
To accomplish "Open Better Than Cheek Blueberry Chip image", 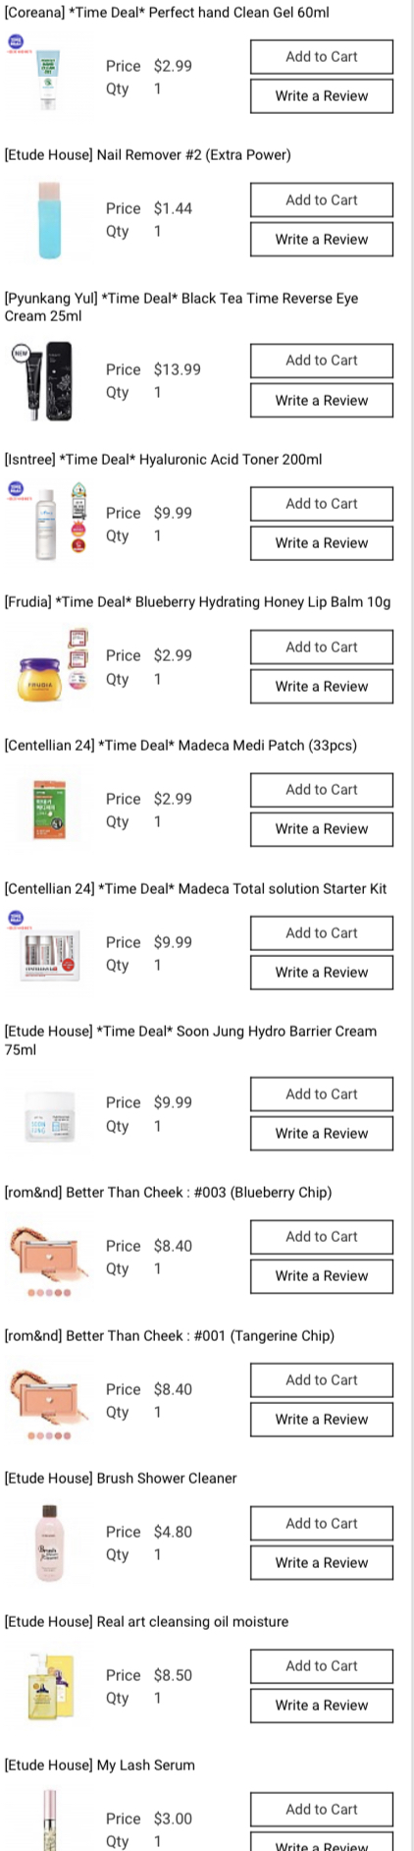I will point(48,1258).
